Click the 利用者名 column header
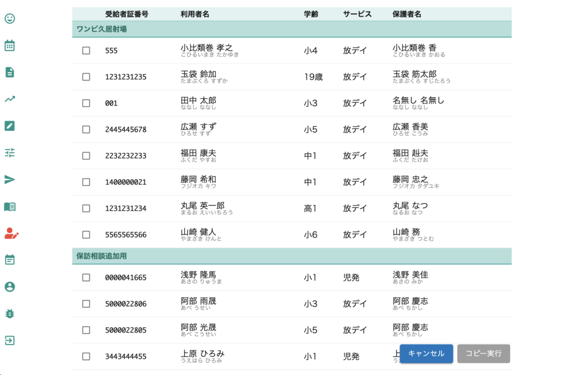The image size is (569, 375). point(194,14)
